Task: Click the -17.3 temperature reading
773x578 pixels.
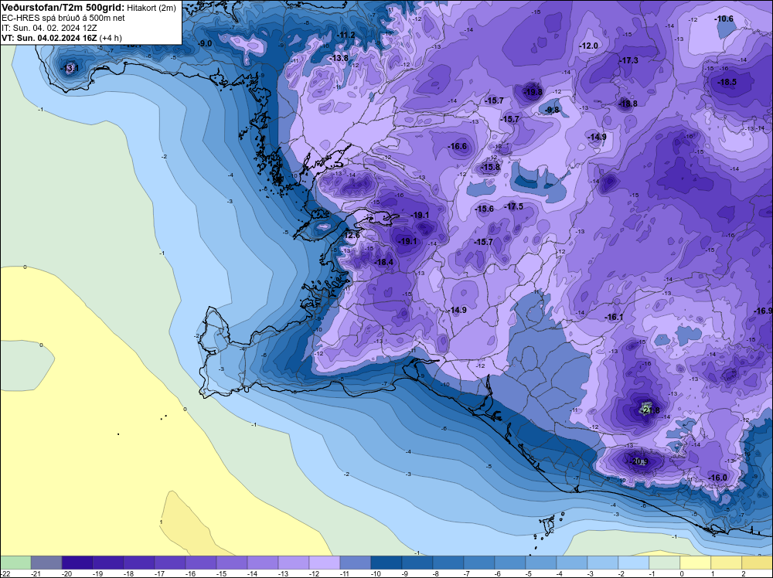Action: 628,60
